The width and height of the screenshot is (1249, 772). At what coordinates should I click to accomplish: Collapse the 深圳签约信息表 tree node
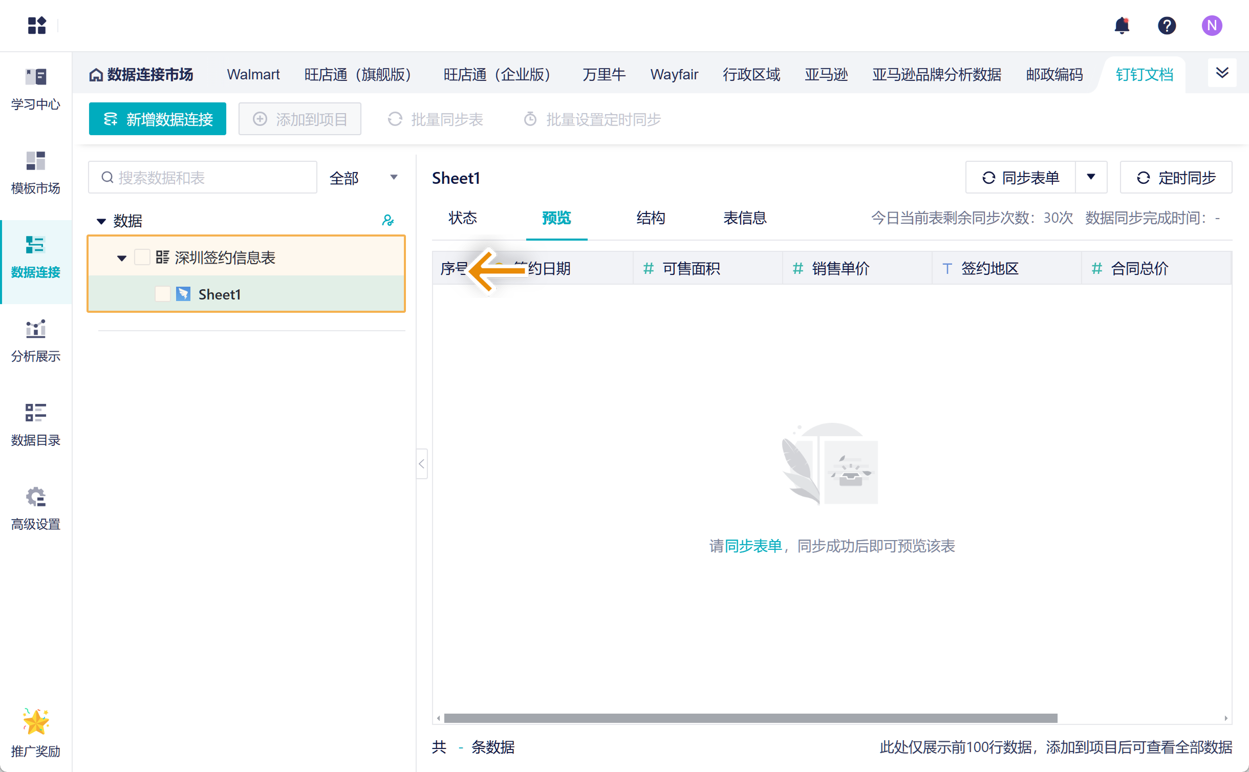[122, 258]
